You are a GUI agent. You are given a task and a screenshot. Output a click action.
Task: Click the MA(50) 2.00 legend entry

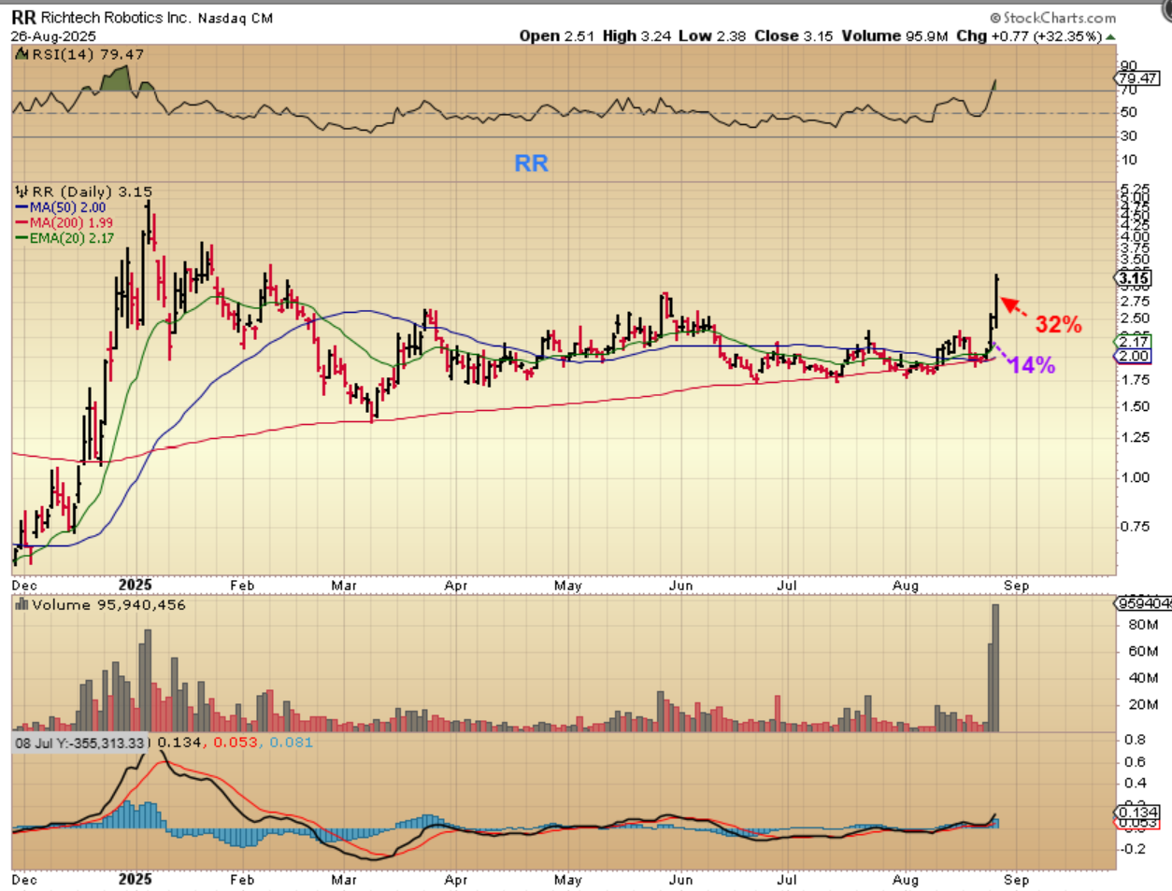coord(67,207)
